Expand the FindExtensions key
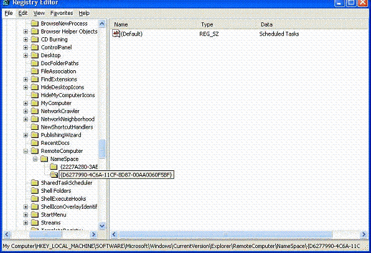The height and width of the screenshot is (253, 371). [26, 80]
